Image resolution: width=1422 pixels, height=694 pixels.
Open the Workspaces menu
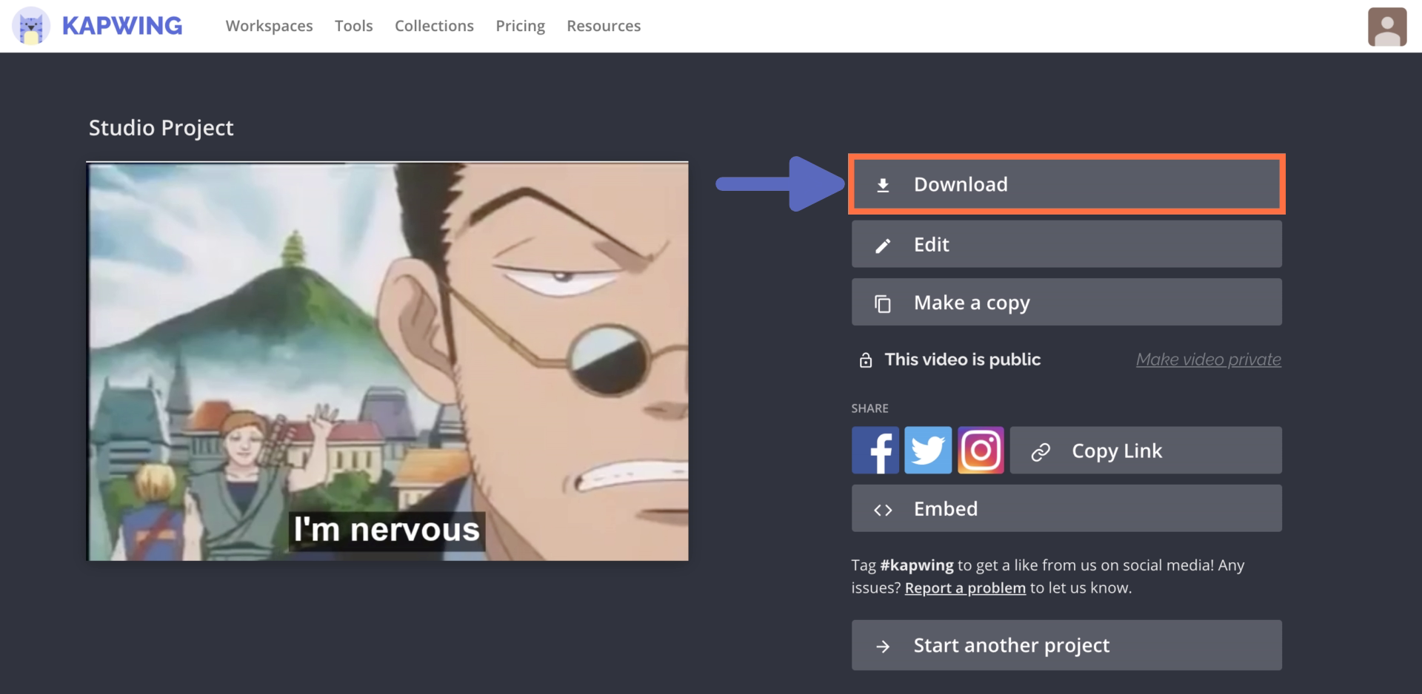(x=269, y=25)
